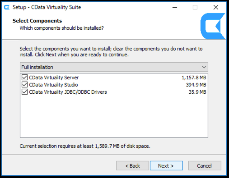
Task: Uncheck the CData Virtuality Server checkbox
Action: [24, 78]
